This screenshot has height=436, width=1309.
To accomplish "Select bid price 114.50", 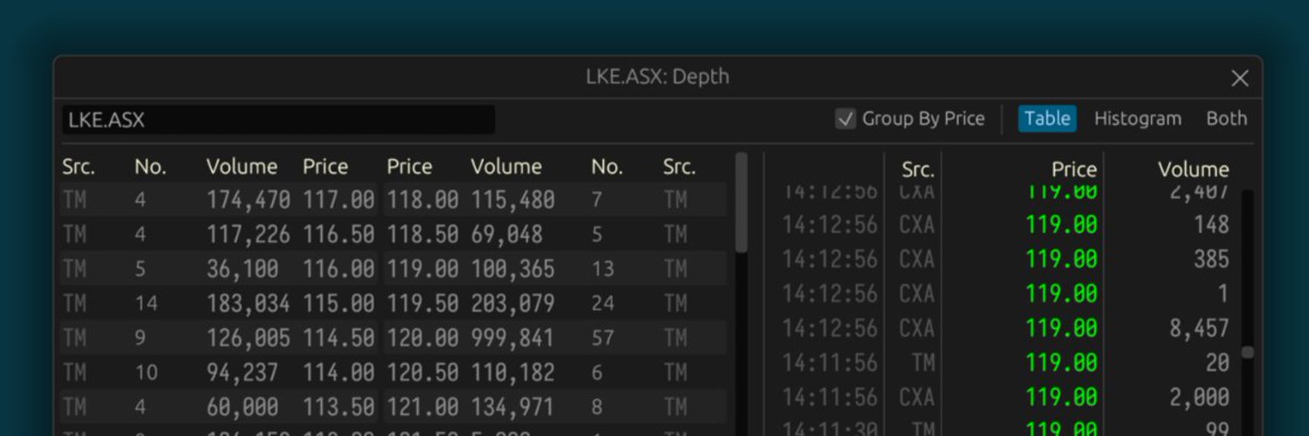I will 339,337.
